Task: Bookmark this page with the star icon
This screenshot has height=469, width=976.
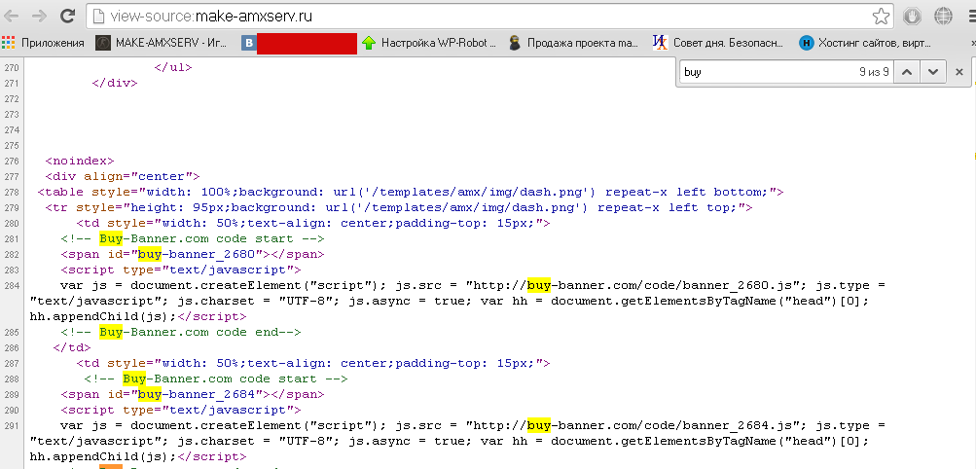Action: tap(881, 17)
